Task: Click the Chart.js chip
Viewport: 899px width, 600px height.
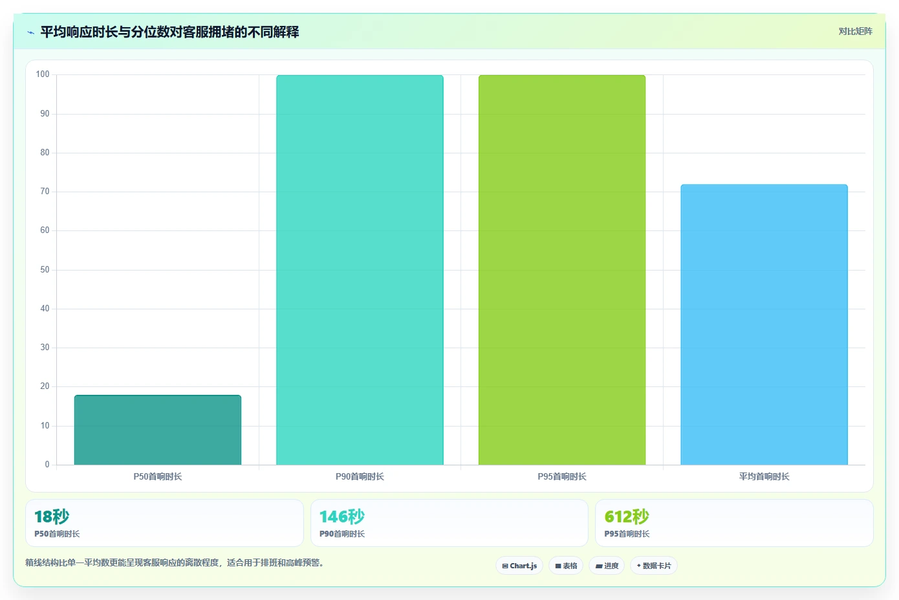Action: (519, 566)
